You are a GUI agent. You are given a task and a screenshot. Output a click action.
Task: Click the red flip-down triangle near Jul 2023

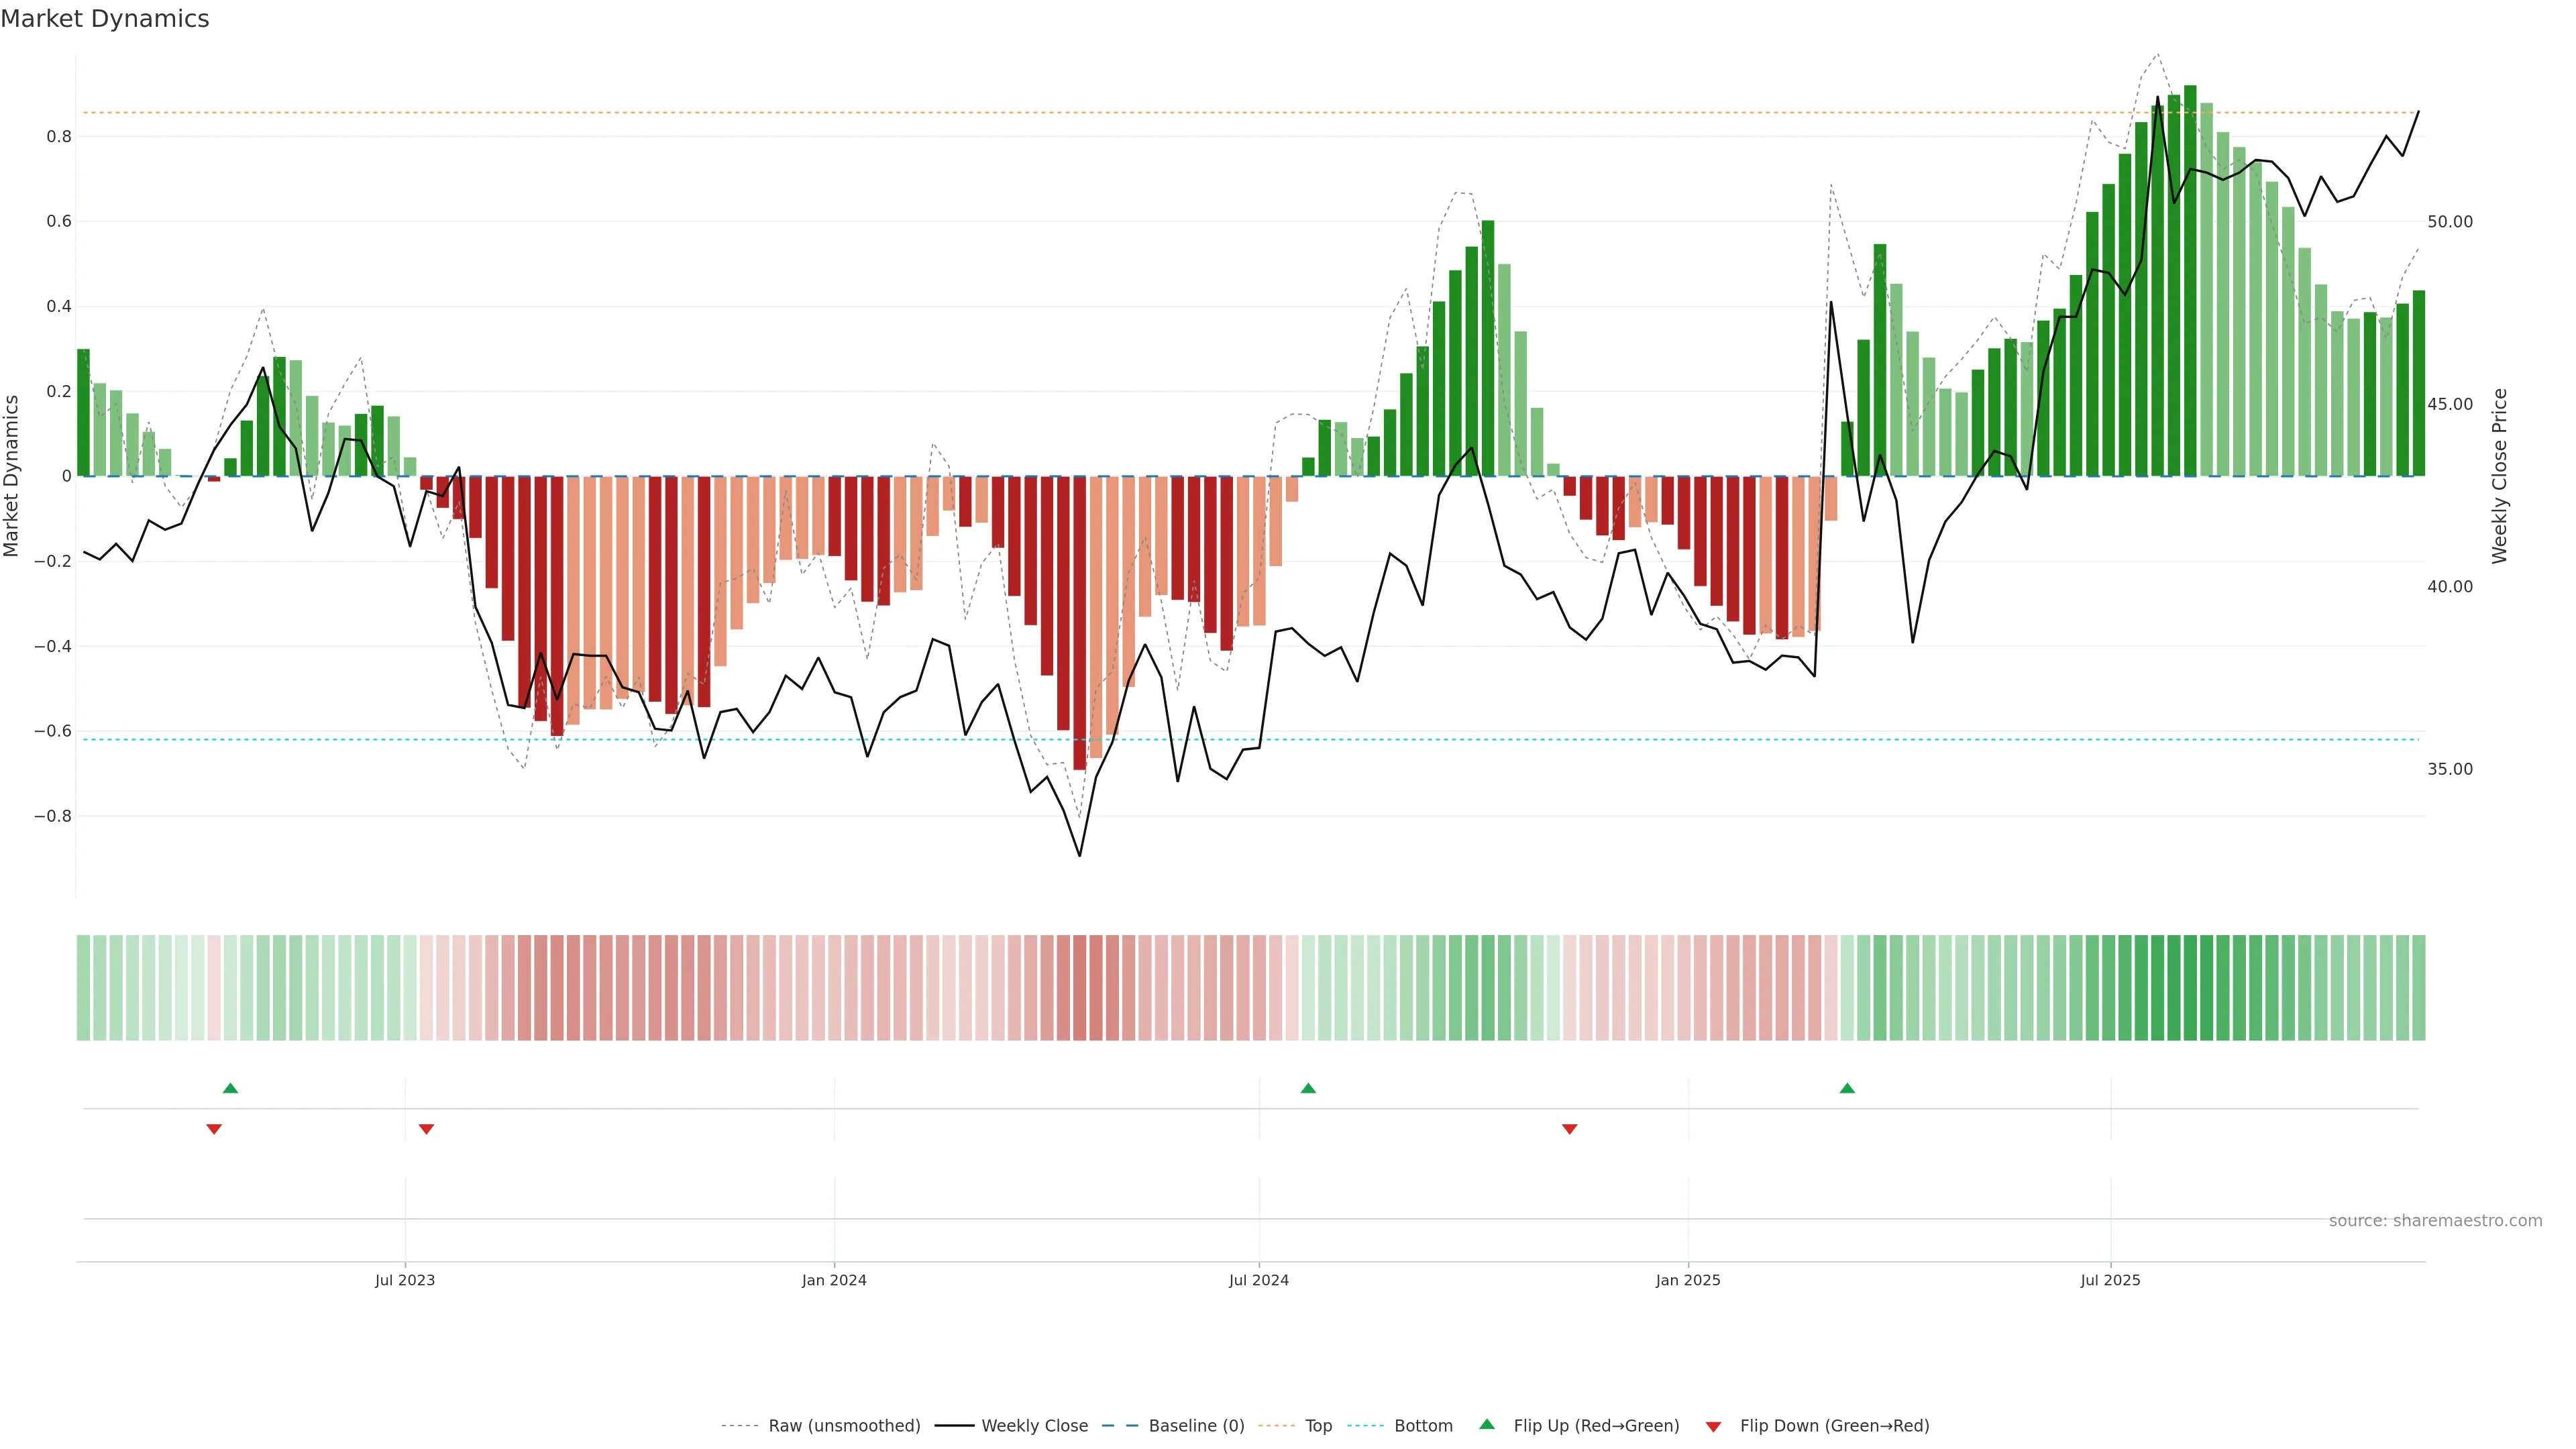click(x=426, y=1129)
